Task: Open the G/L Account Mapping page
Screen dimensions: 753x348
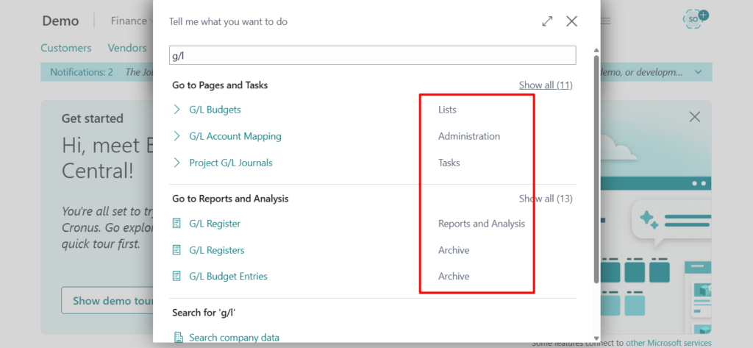Action: (x=235, y=136)
